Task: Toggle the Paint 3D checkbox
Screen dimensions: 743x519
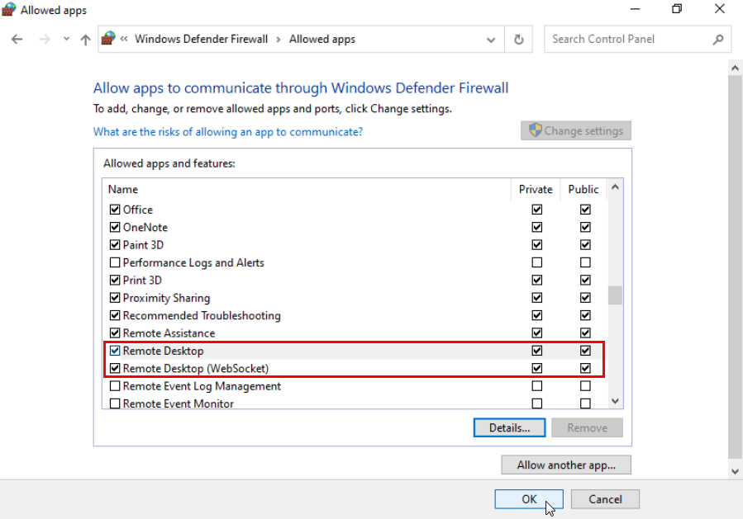Action: [x=115, y=244]
